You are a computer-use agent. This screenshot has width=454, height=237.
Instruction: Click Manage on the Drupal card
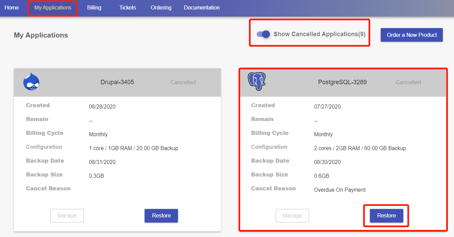[x=67, y=215]
